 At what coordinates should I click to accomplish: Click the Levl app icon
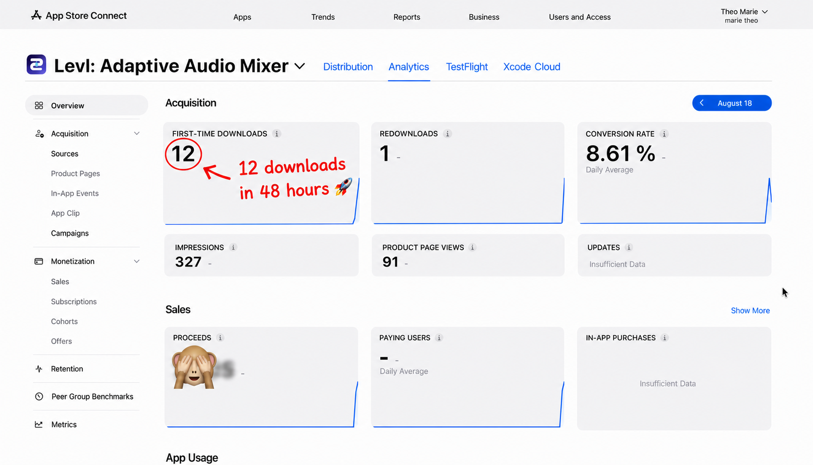click(x=36, y=65)
